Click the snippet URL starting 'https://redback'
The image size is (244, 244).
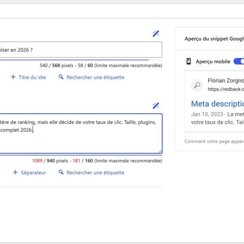click(226, 89)
